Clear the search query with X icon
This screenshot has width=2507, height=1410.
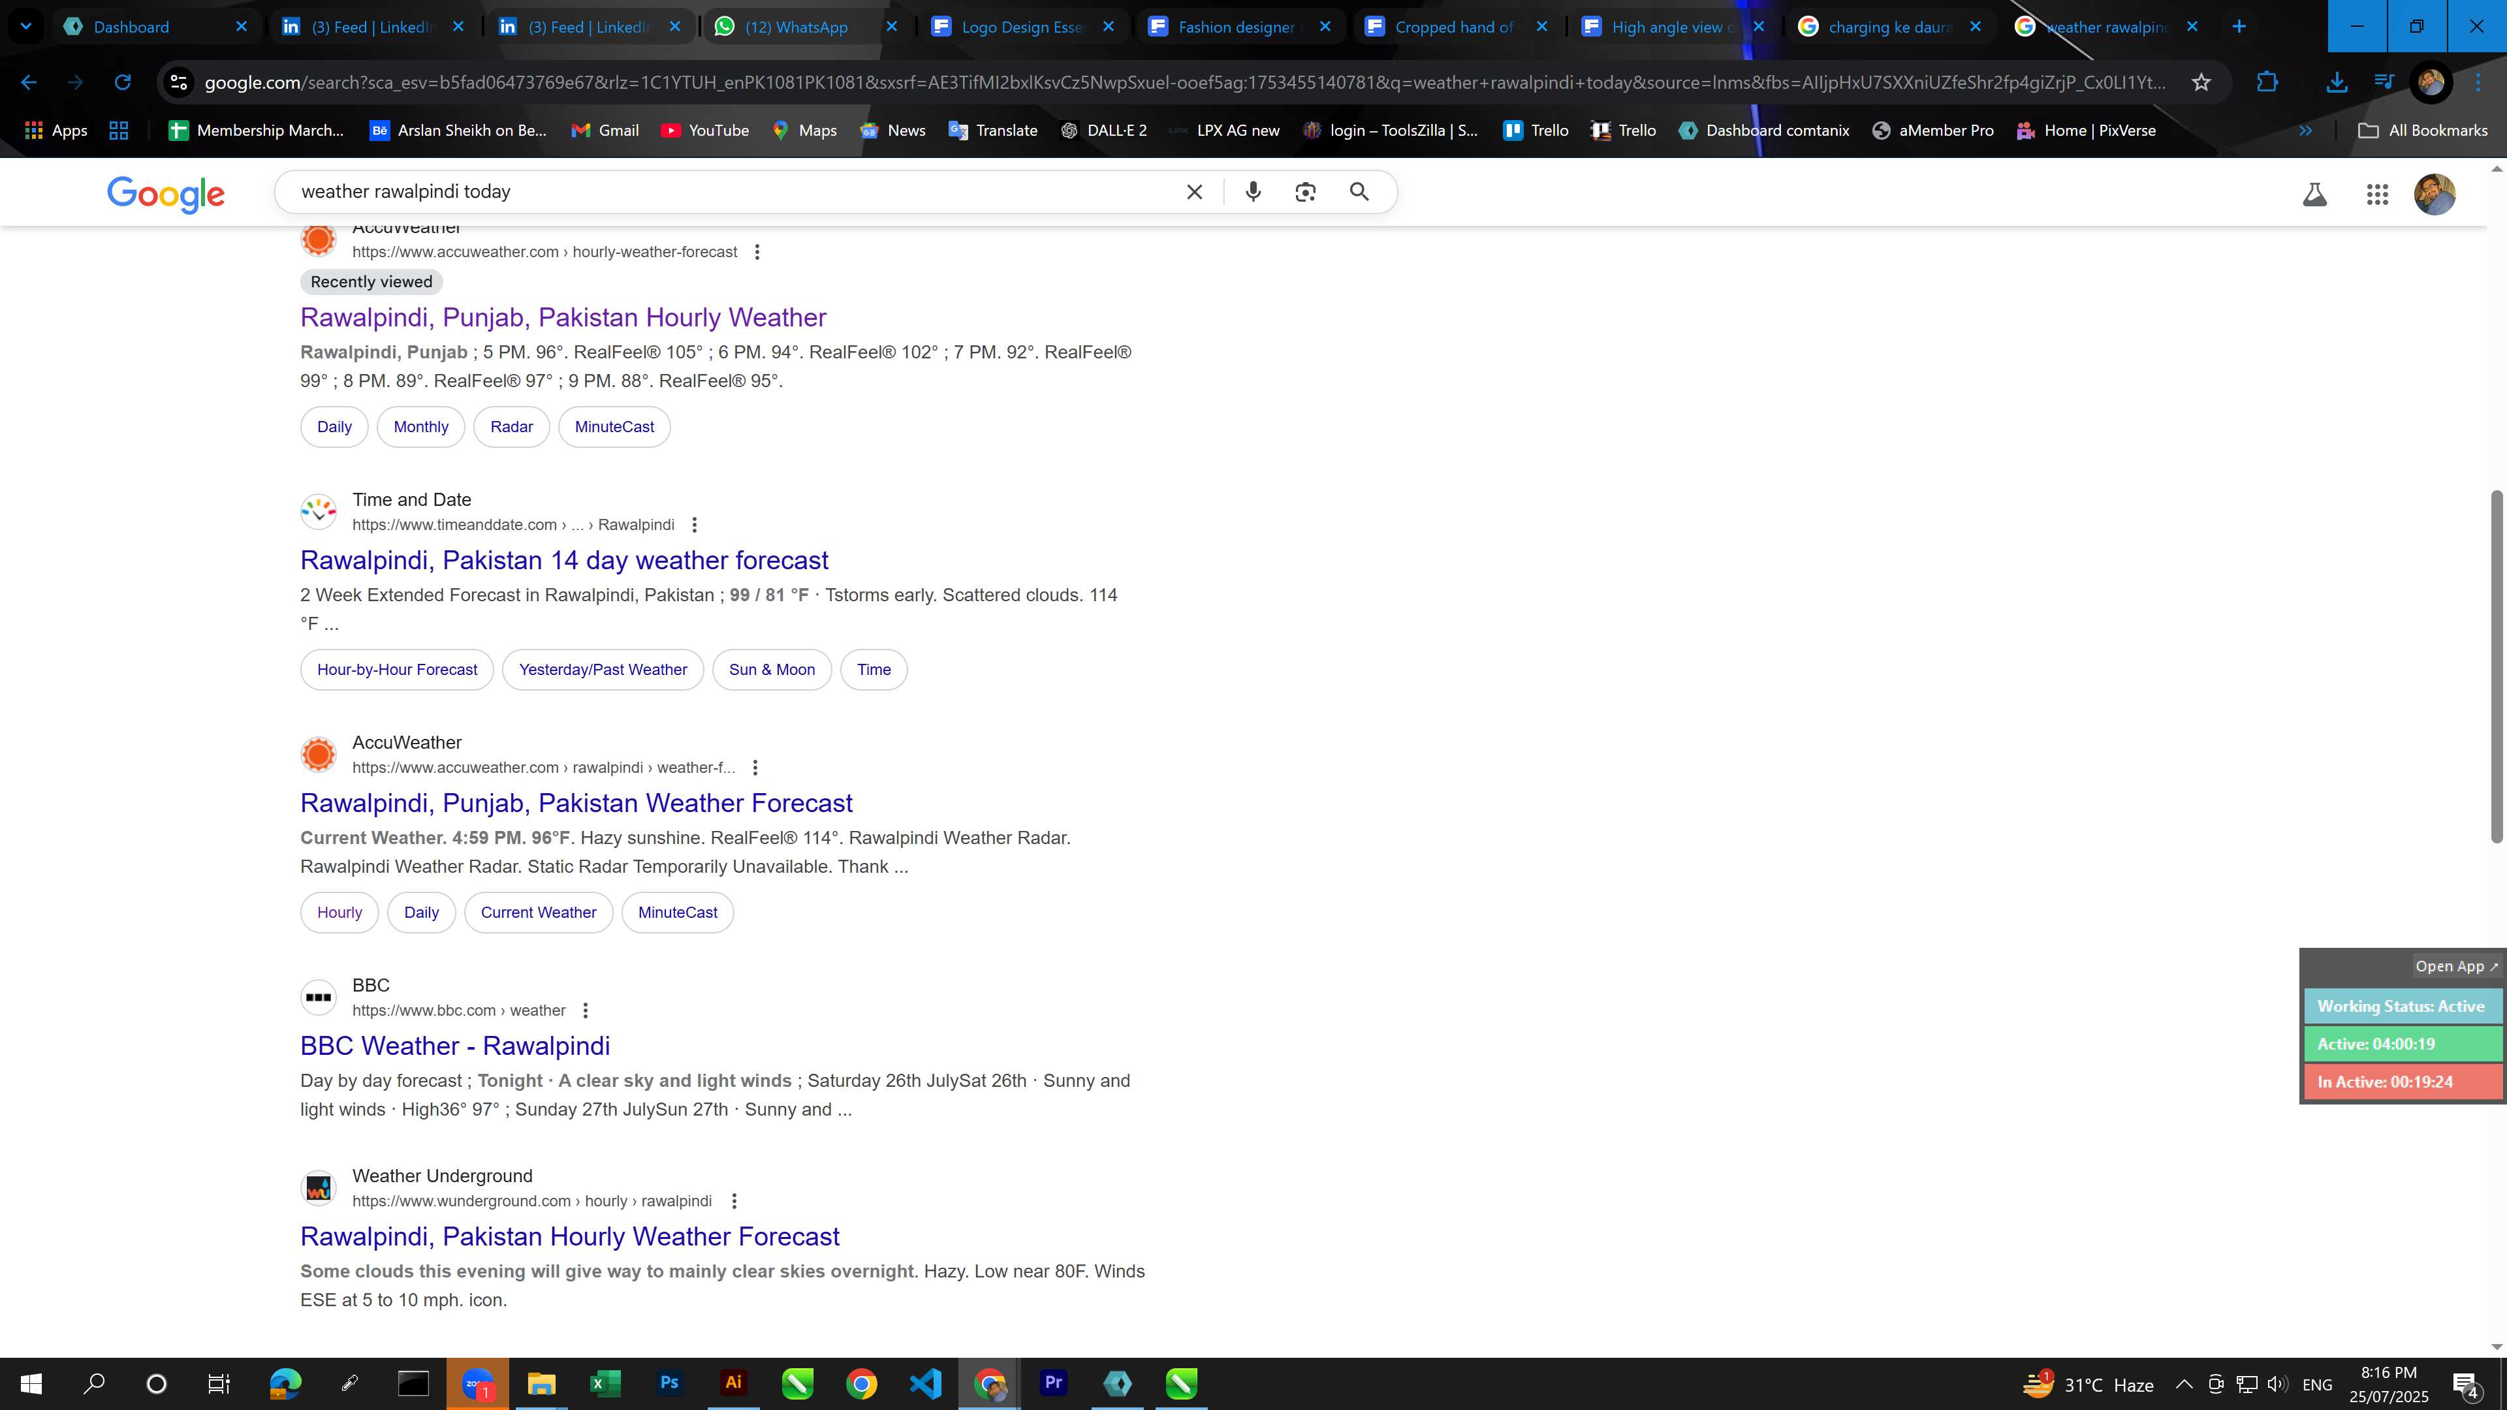(x=1194, y=192)
